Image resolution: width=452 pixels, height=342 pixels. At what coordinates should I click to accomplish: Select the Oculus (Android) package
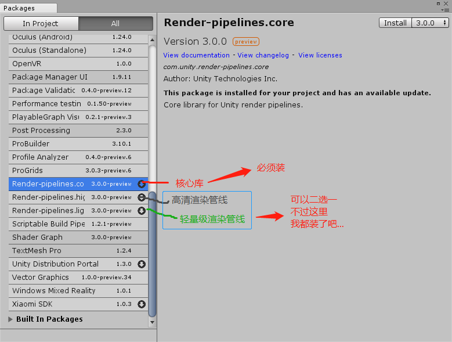[x=78, y=38]
